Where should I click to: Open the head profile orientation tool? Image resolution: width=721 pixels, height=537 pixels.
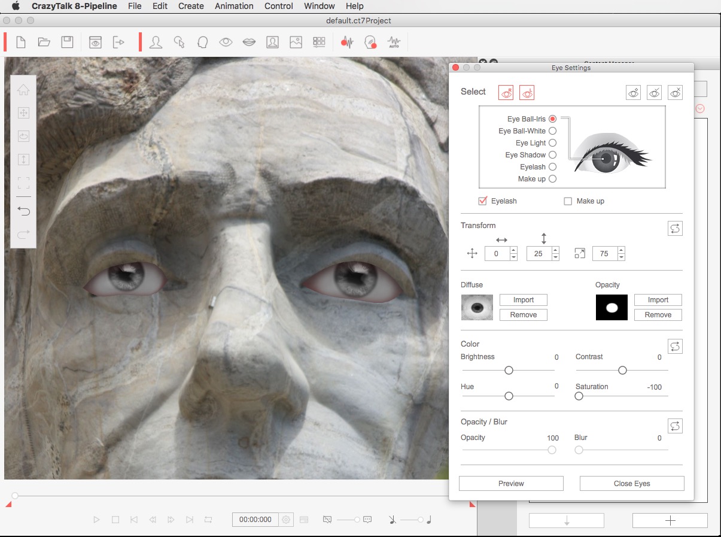202,42
